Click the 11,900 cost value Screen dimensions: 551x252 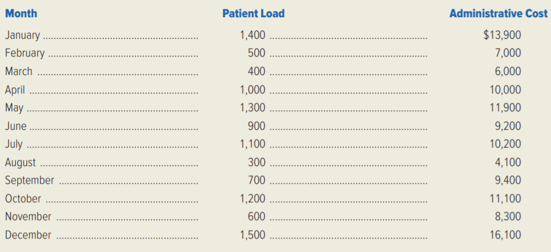coord(505,108)
